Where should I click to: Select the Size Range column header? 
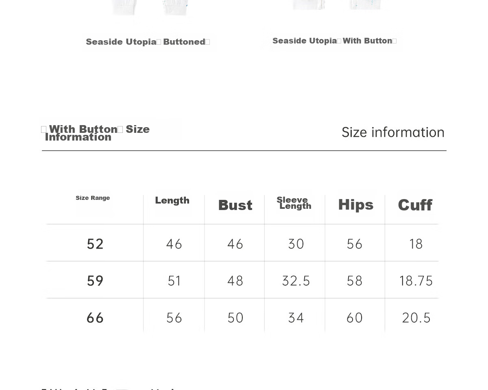click(93, 198)
